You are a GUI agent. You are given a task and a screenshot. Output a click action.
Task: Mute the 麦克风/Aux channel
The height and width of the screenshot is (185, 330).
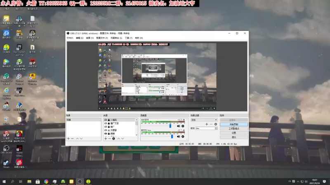point(179,136)
